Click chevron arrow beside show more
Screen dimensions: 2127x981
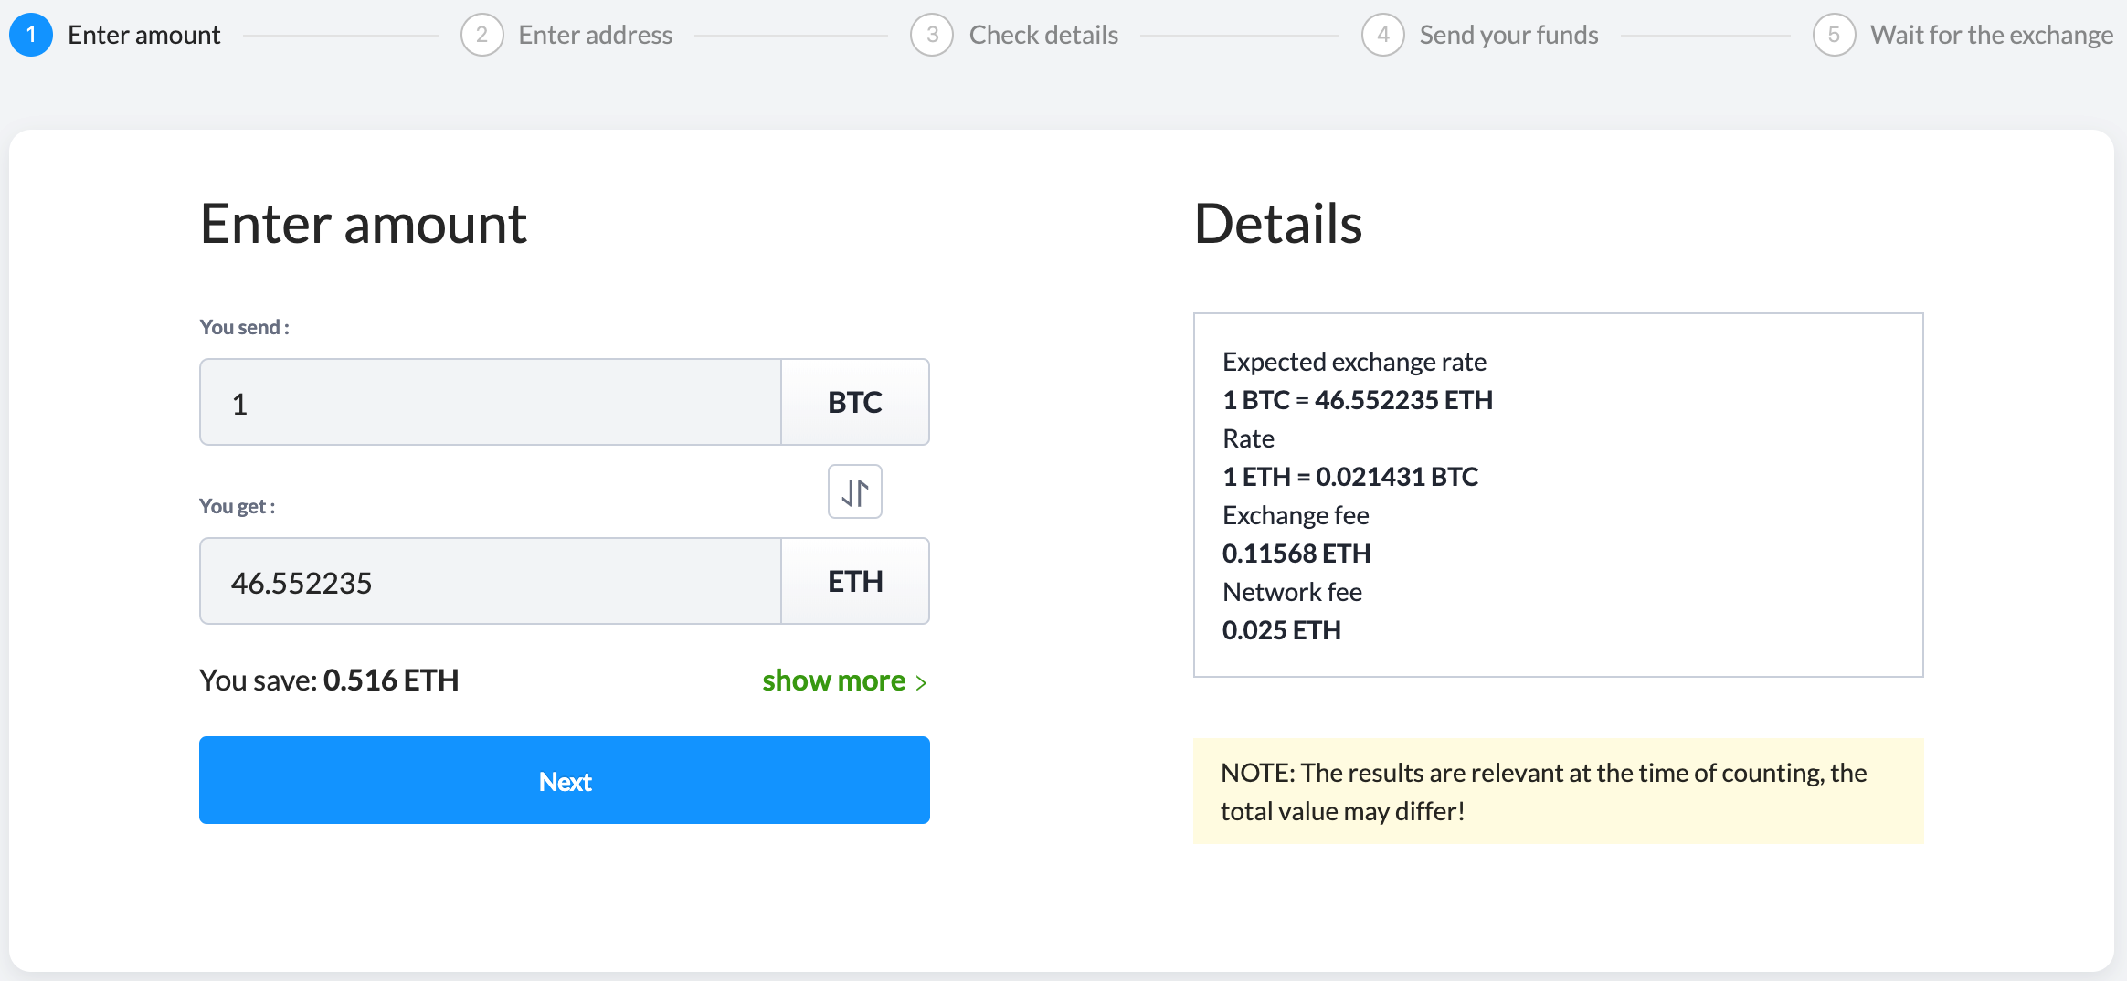pos(921,682)
